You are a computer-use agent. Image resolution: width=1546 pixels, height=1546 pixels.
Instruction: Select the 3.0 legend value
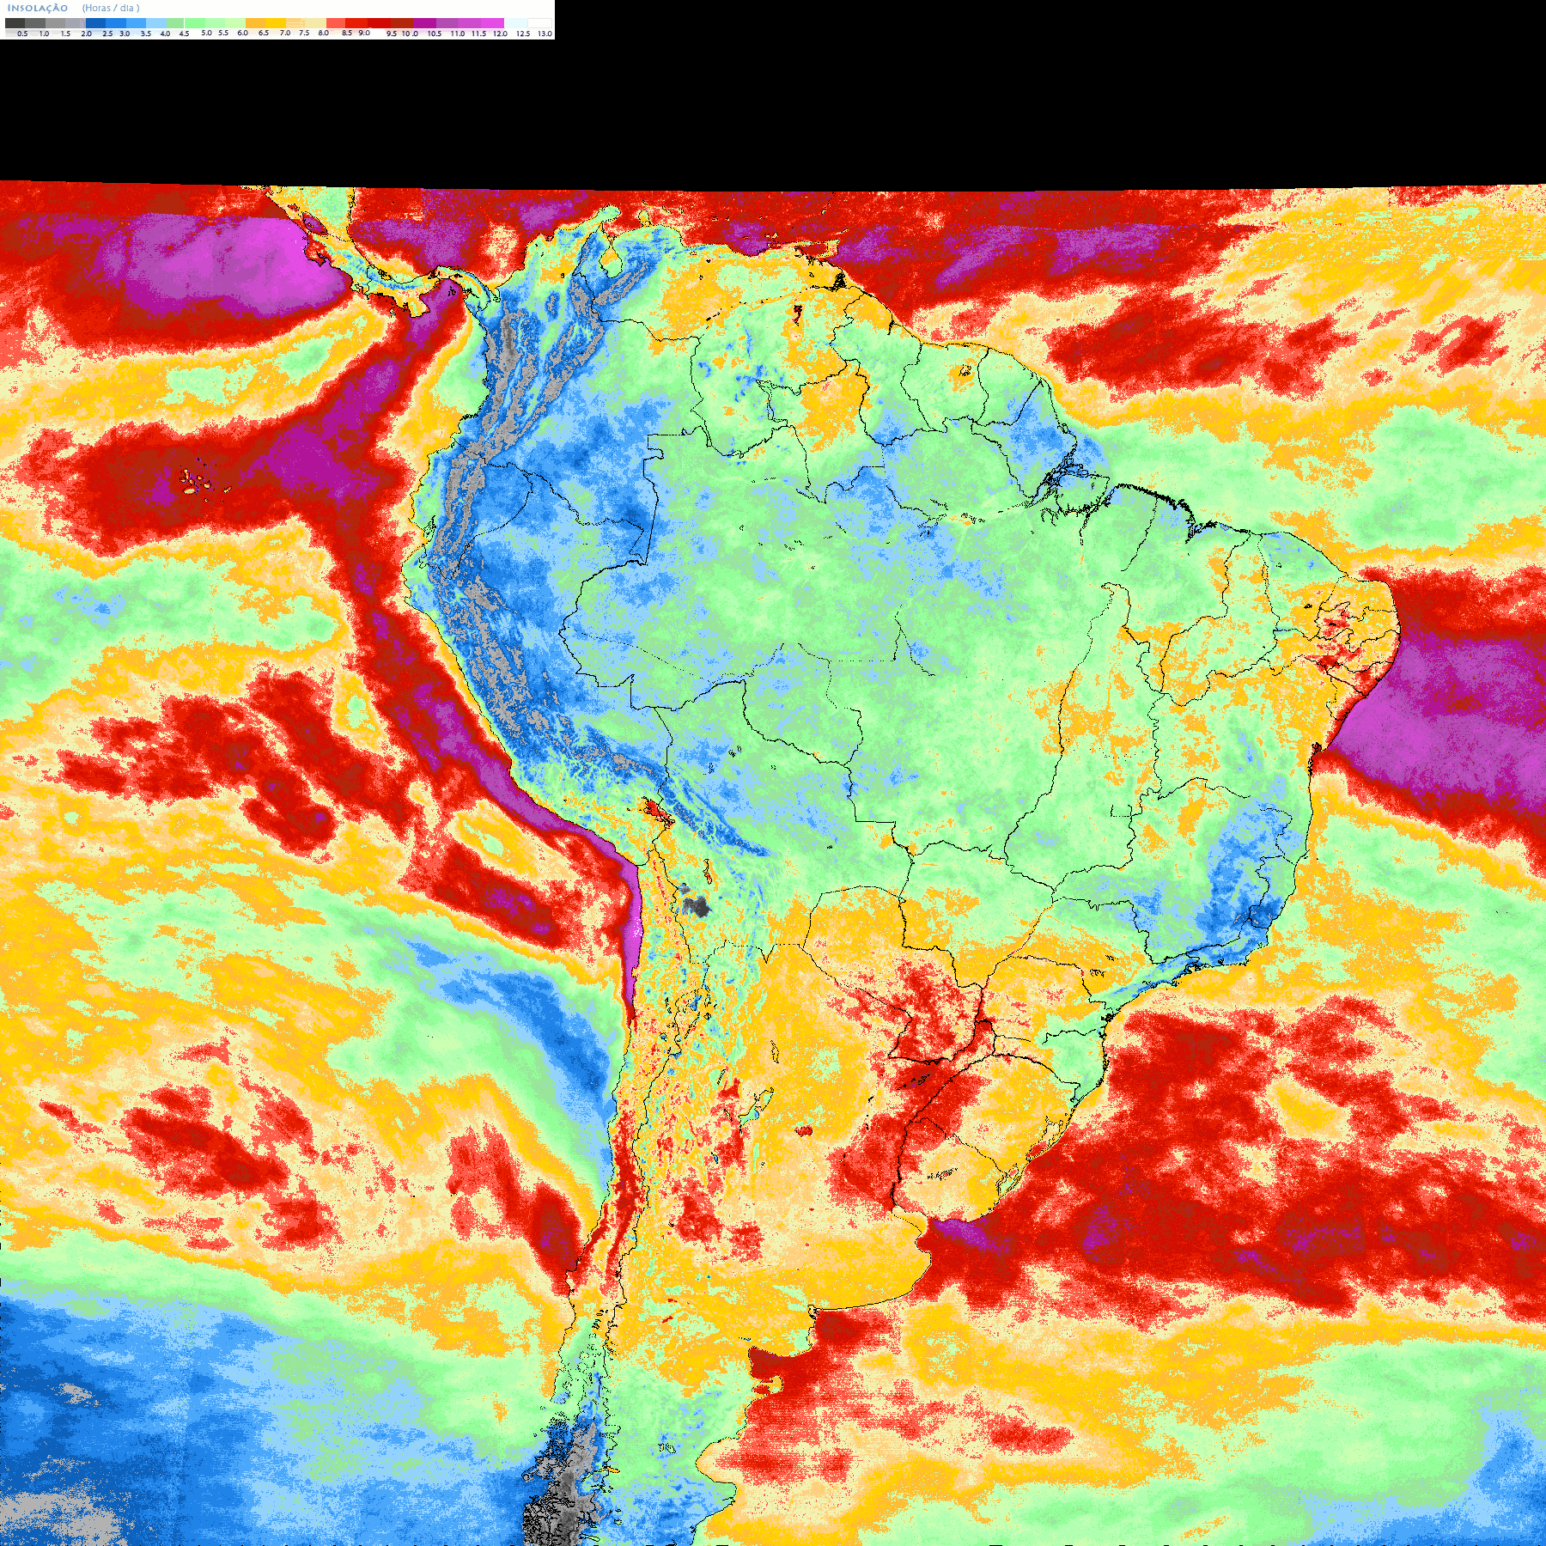click(x=125, y=33)
